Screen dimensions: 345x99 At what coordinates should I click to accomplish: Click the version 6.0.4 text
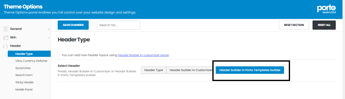pyautogui.click(x=329, y=12)
